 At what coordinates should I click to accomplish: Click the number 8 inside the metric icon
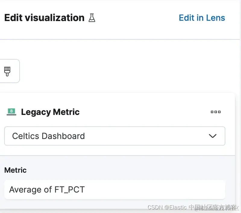click(11, 111)
